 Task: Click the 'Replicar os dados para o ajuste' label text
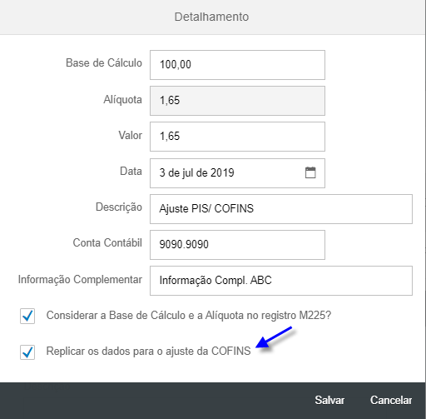point(148,352)
